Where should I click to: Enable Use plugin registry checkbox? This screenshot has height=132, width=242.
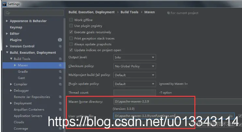[71, 26]
